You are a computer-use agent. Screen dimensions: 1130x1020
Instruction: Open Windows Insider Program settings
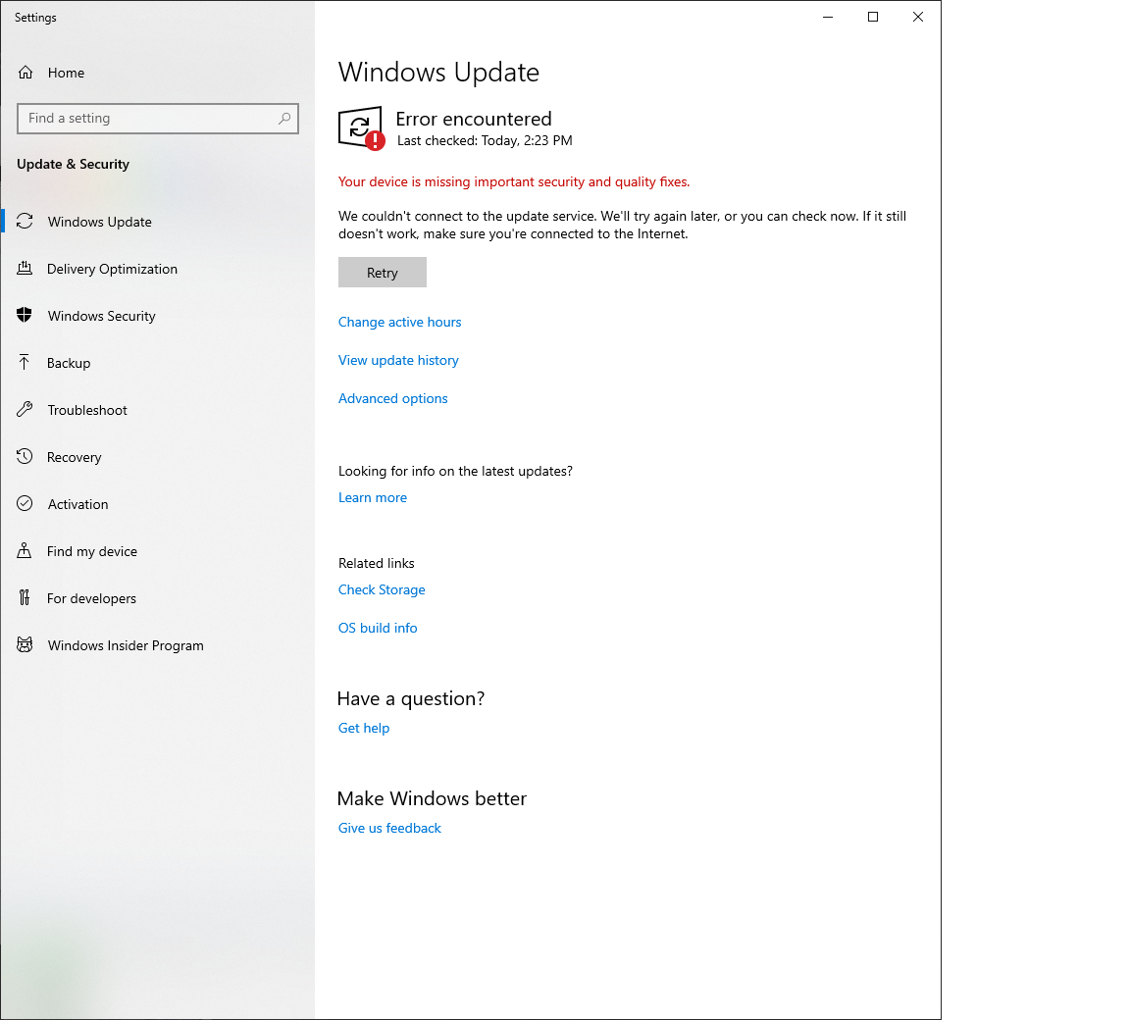158,645
